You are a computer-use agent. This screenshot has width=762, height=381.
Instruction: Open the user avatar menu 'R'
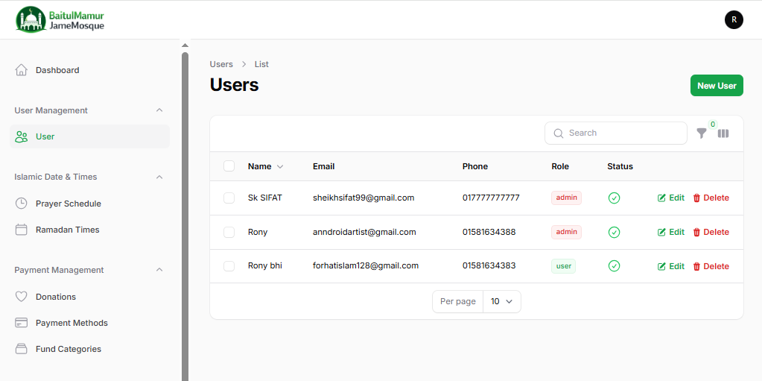[734, 20]
